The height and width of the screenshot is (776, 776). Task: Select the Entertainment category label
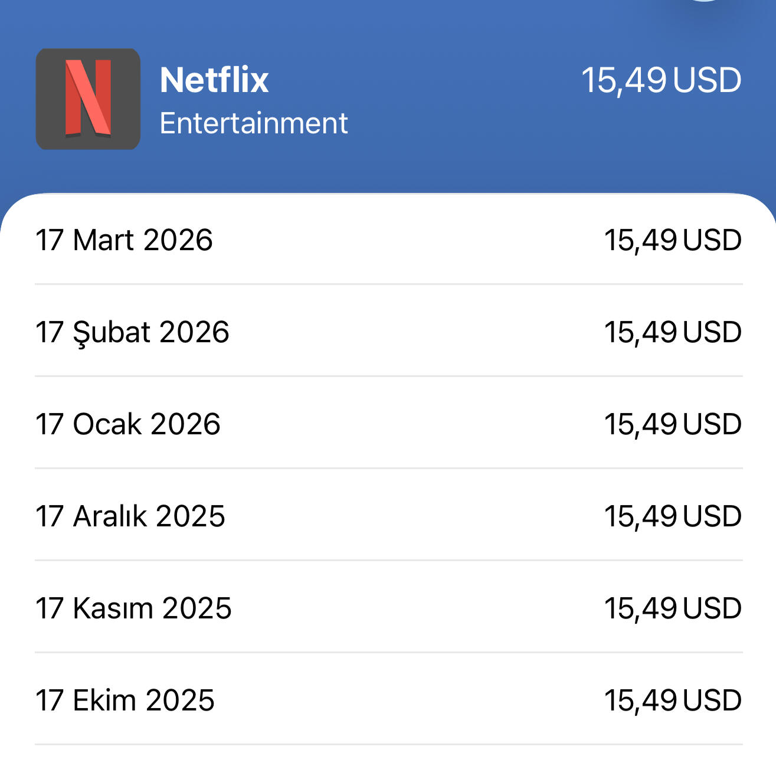point(254,123)
